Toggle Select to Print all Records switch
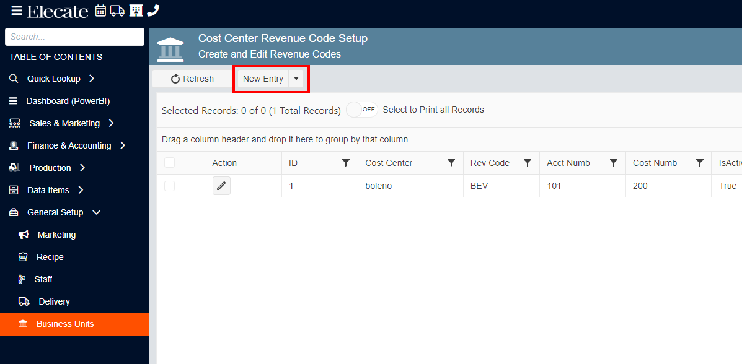This screenshot has height=364, width=742. click(362, 110)
